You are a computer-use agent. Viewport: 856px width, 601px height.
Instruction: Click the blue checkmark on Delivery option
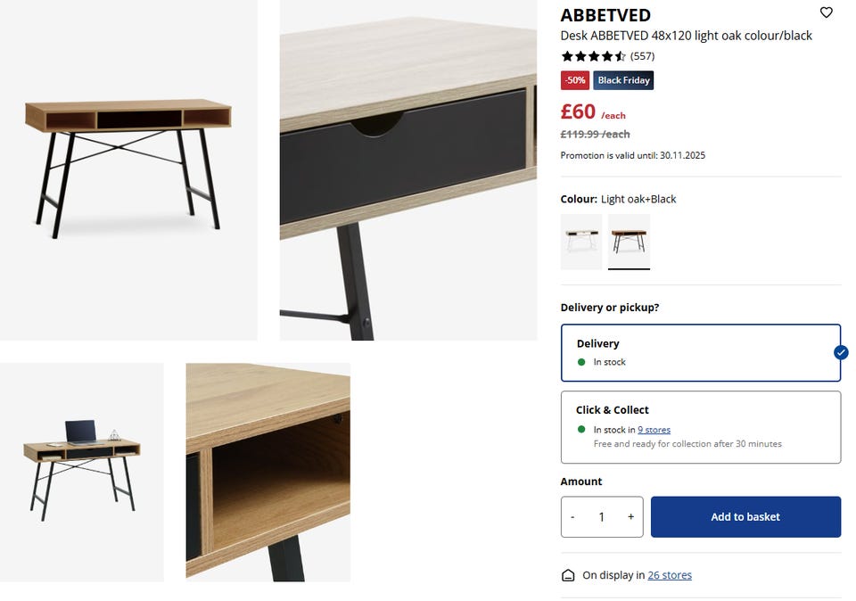pyautogui.click(x=841, y=352)
